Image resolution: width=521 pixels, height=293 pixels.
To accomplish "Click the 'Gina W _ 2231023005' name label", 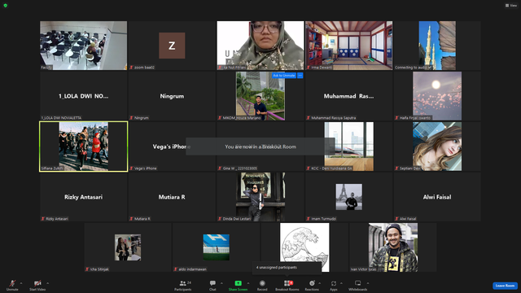I will click(239, 168).
